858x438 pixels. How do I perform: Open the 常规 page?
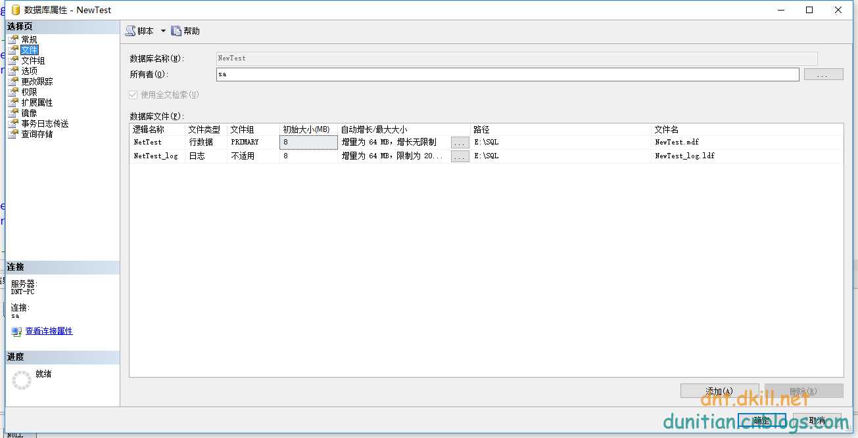29,39
